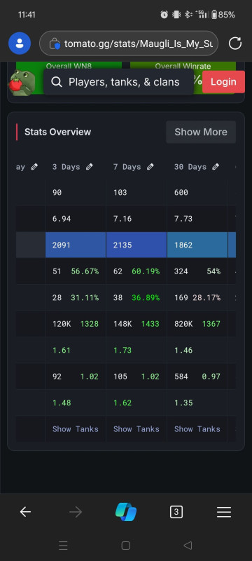This screenshot has height=561, width=252.
Task: Tap the site security lock icon
Action: coord(55,44)
